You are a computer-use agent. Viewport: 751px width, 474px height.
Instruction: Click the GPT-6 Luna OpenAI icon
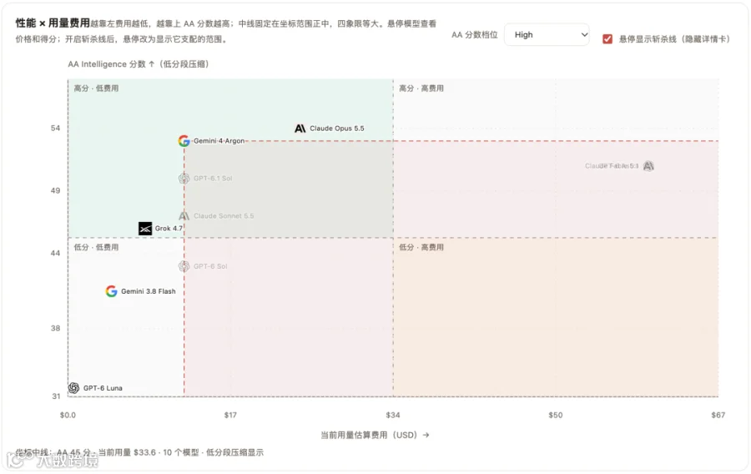click(x=73, y=388)
